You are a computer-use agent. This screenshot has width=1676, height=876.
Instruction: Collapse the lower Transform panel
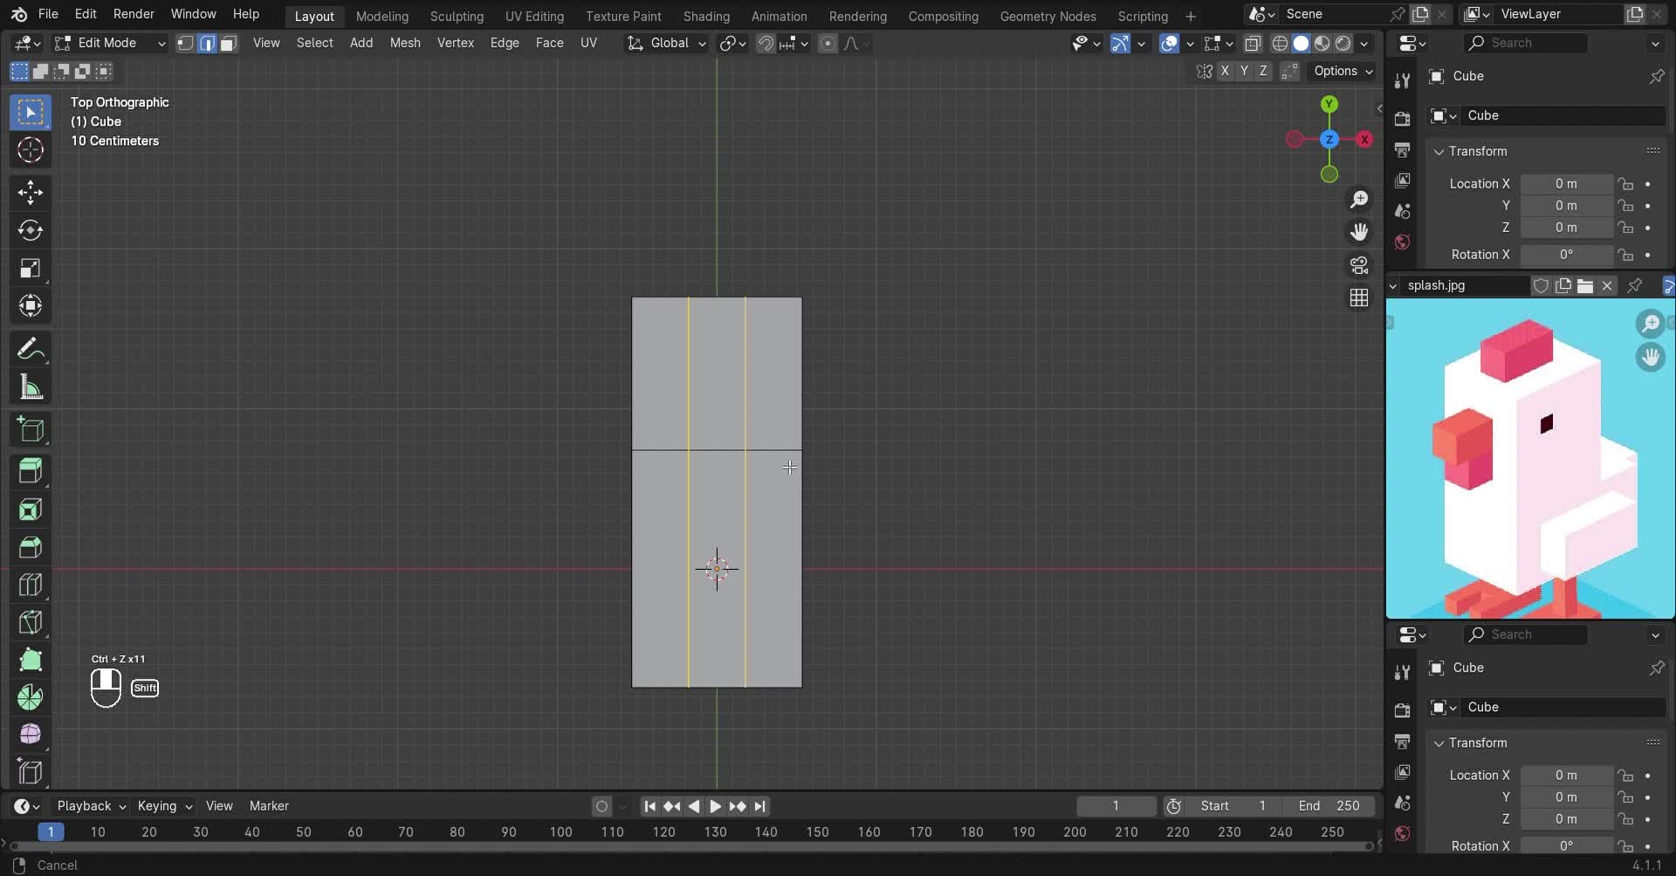(x=1439, y=743)
